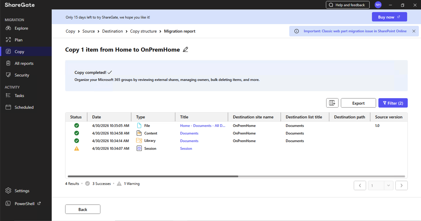
Task: Click the Scheduled calendar icon
Action: (x=8, y=107)
